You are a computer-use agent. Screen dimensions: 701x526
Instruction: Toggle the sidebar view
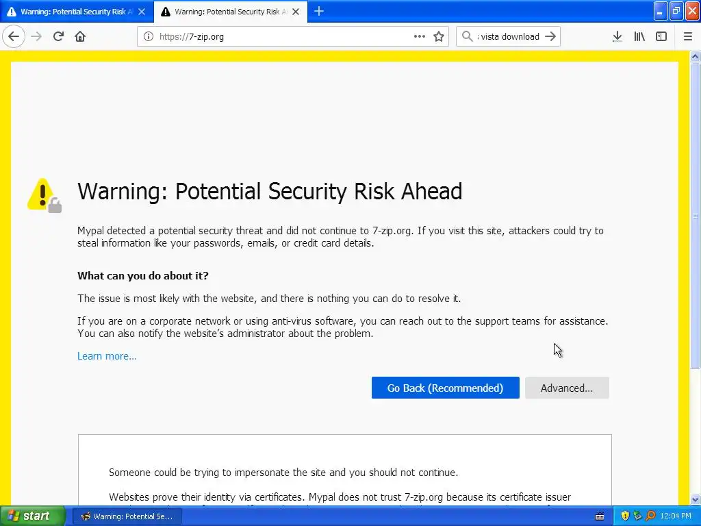pos(661,37)
